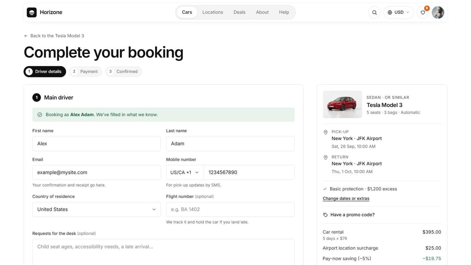This screenshot has height=265, width=471.
Task: Click the Flight number input field
Action: coord(230,209)
